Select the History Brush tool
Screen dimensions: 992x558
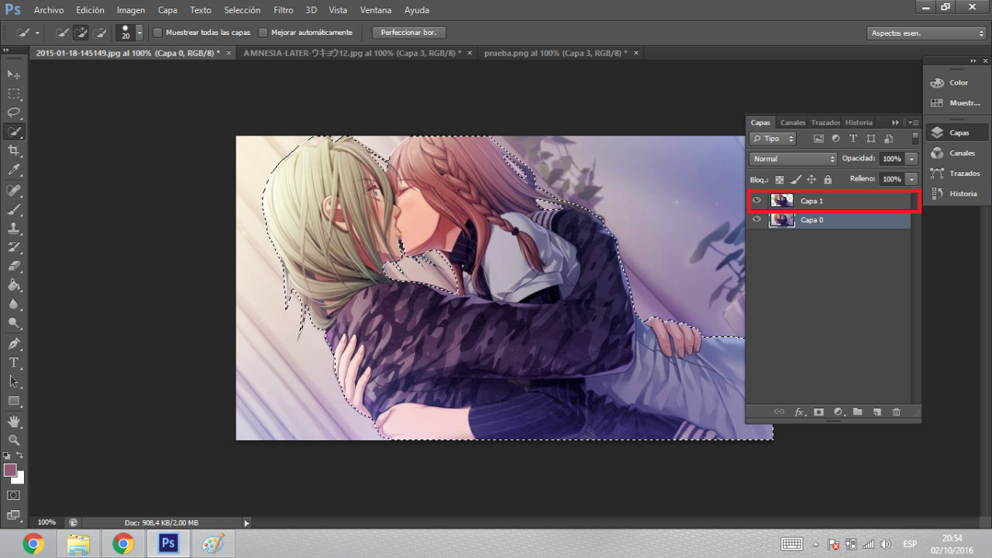coord(14,248)
